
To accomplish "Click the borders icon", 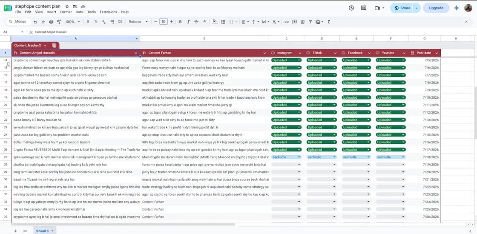I will tap(223, 22).
